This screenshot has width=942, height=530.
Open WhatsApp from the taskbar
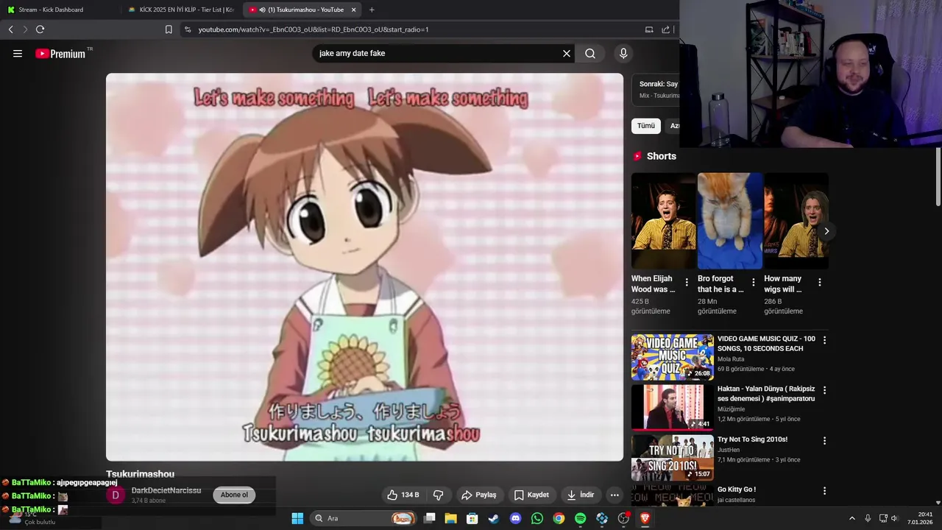tap(537, 518)
